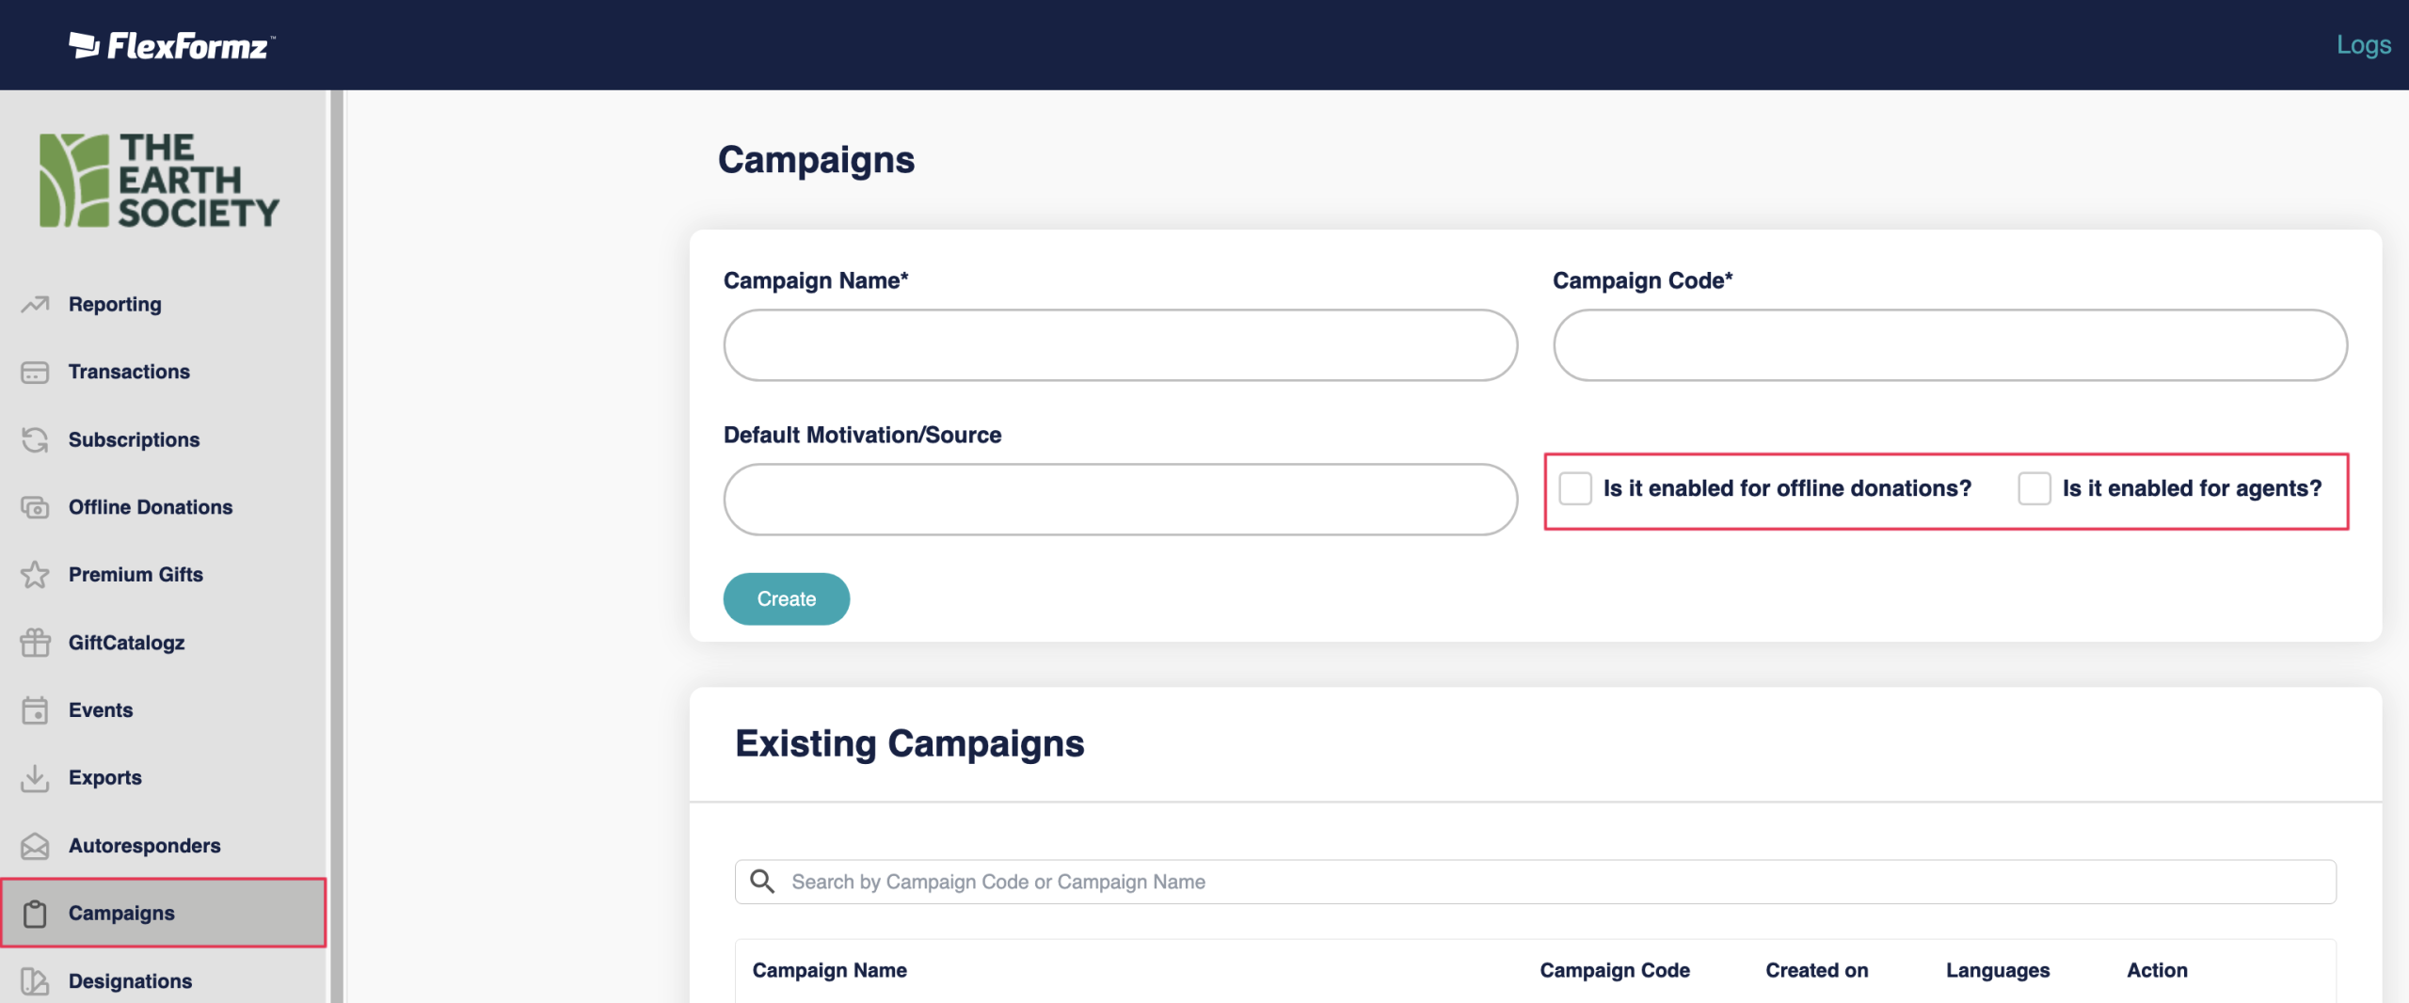This screenshot has height=1003, width=2409.
Task: Click the Reporting chart icon in sidebar
Action: tap(35, 304)
